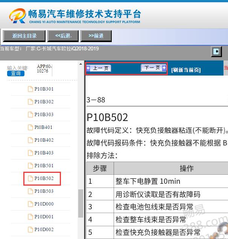The width and height of the screenshot is (228, 239).
Task: Click the document icon next to P10B503
Action: point(30,191)
